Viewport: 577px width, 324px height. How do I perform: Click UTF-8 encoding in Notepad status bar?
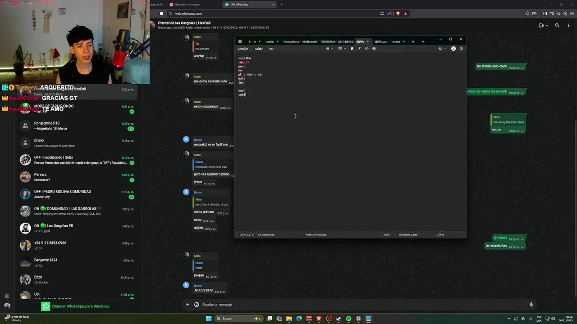440,234
